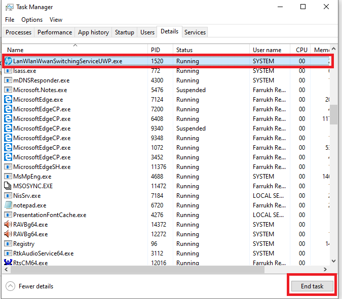Image resolution: width=342 pixels, height=299 pixels.
Task: Click PID cell 11376
Action: (x=159, y=167)
